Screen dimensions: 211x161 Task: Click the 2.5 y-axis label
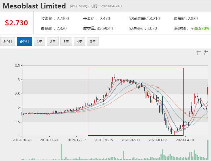point(17,94)
